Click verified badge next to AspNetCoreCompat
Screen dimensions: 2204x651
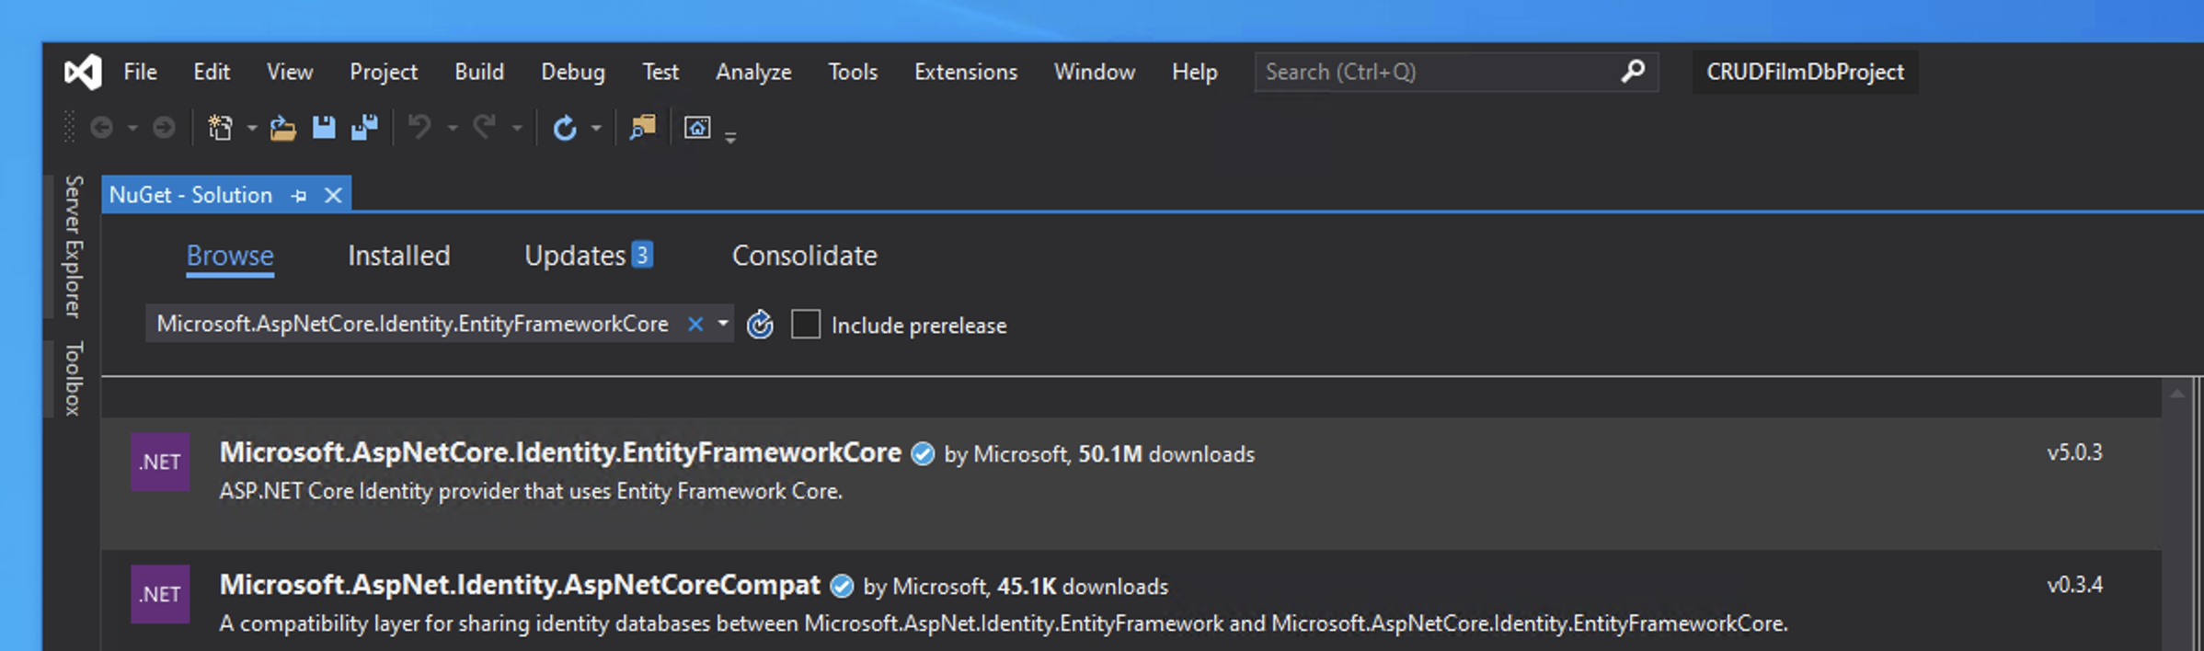(842, 586)
